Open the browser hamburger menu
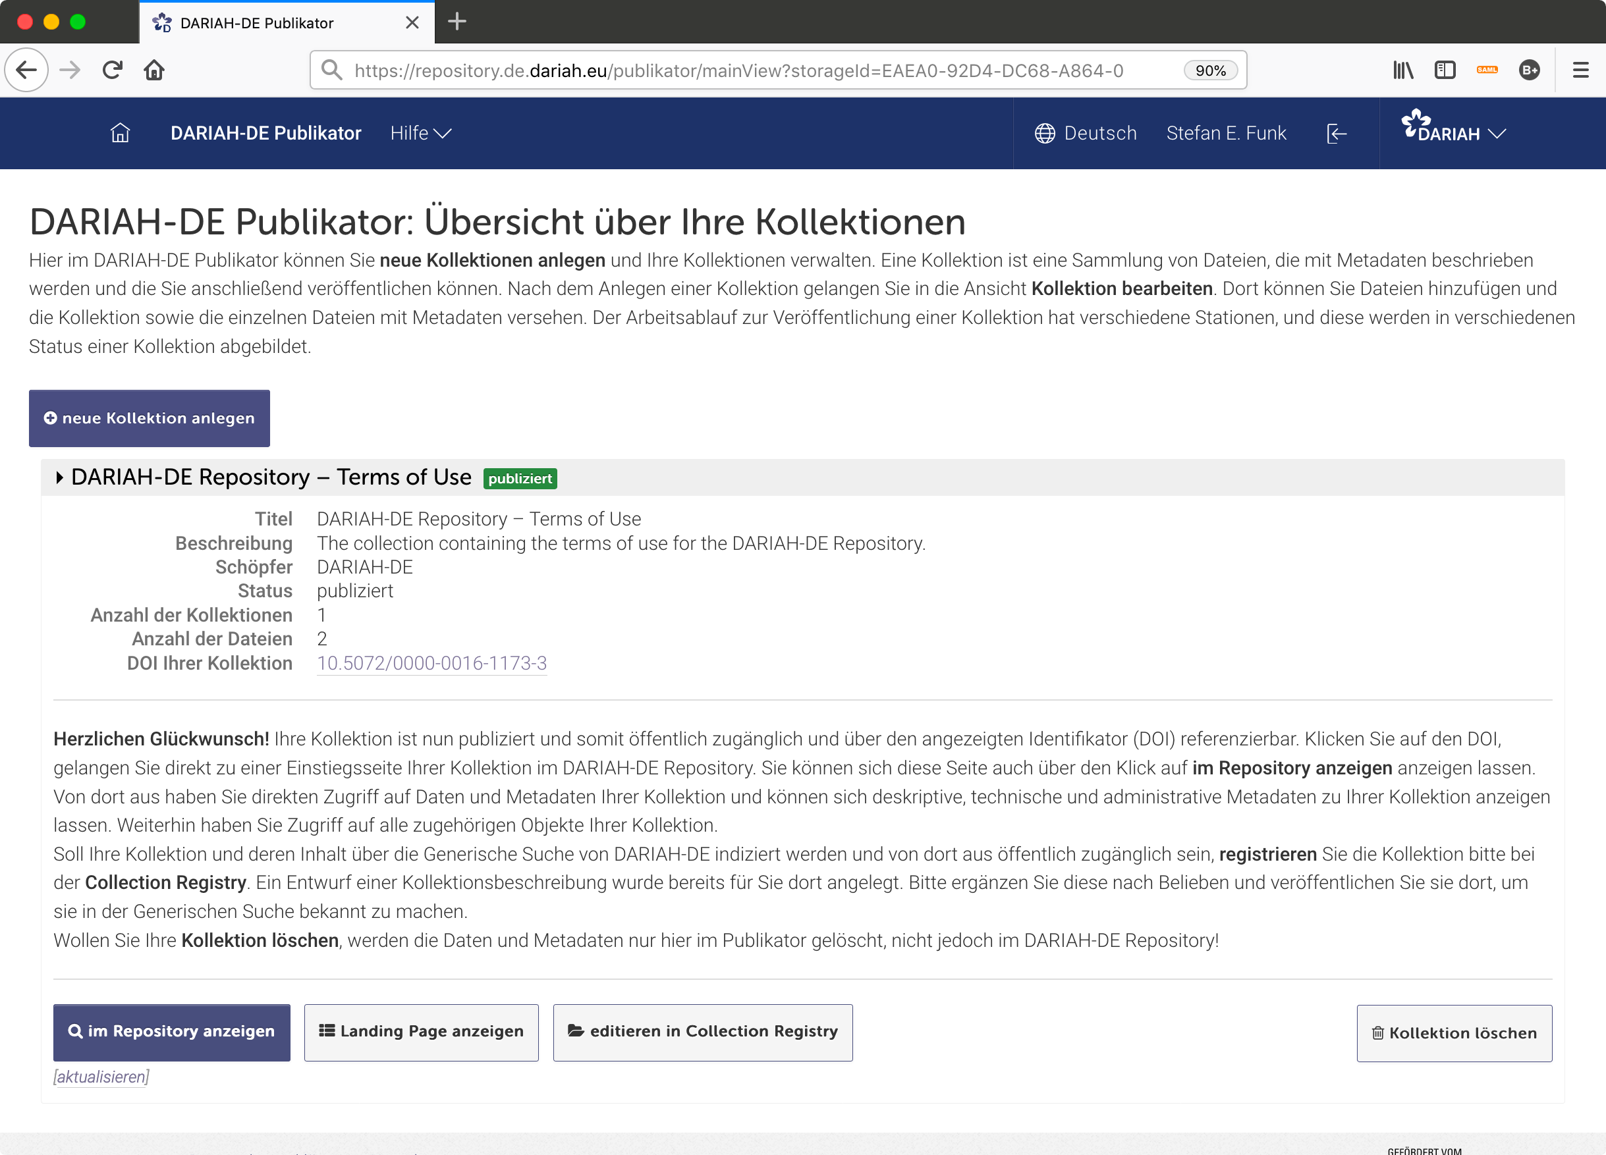The width and height of the screenshot is (1606, 1155). tap(1580, 69)
